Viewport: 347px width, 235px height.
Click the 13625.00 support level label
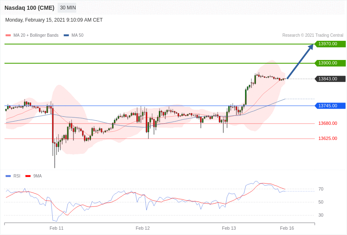coord(327,138)
